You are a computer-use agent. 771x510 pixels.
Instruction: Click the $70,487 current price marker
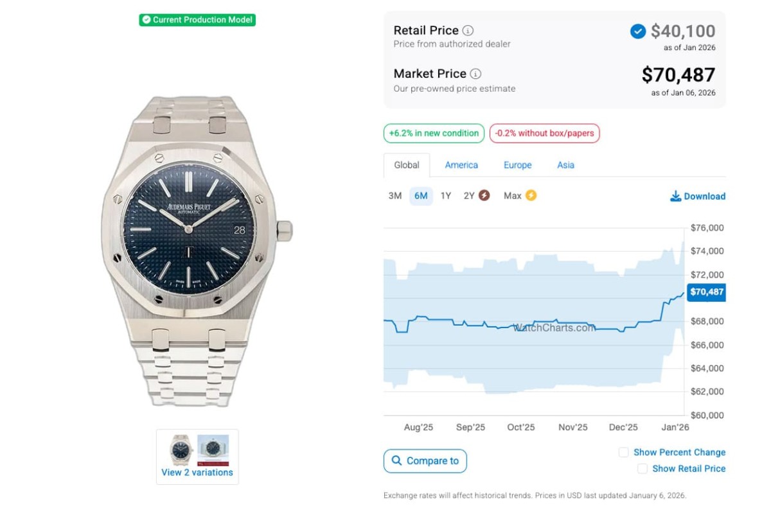point(706,292)
